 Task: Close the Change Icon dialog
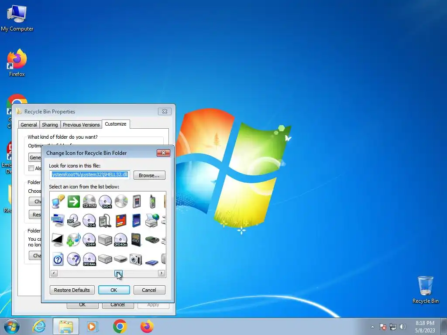163,153
